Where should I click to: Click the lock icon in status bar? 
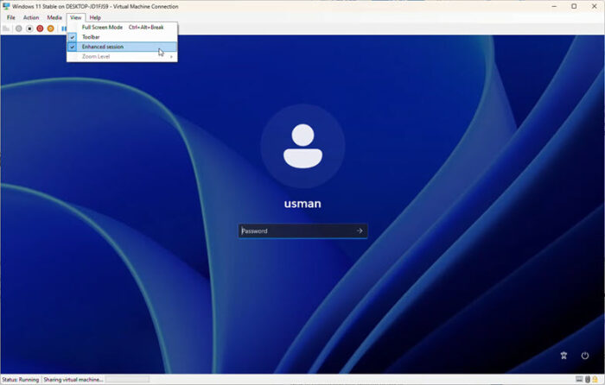595,379
